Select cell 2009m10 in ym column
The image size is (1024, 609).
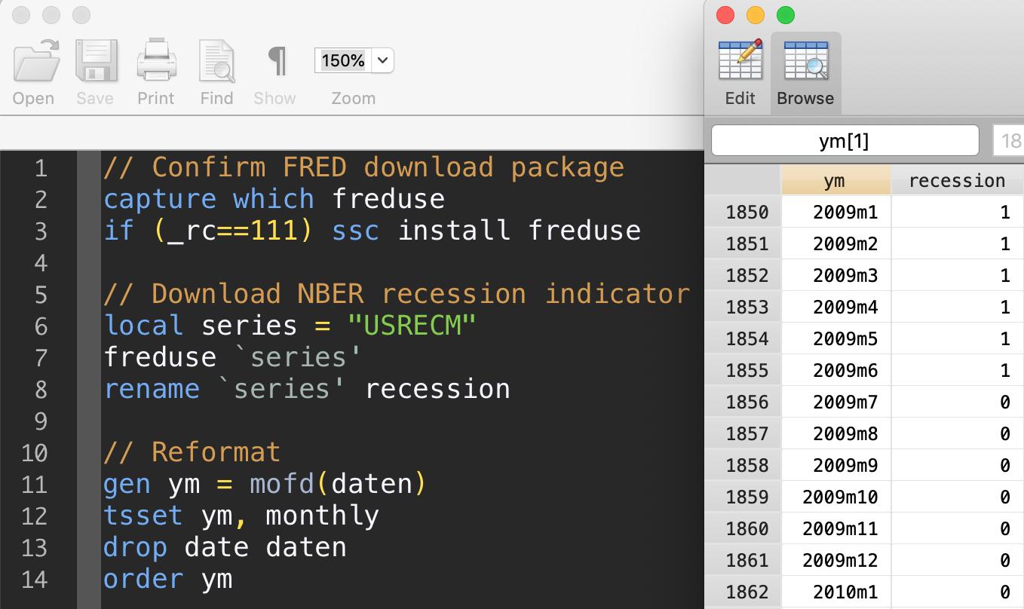[x=835, y=497]
